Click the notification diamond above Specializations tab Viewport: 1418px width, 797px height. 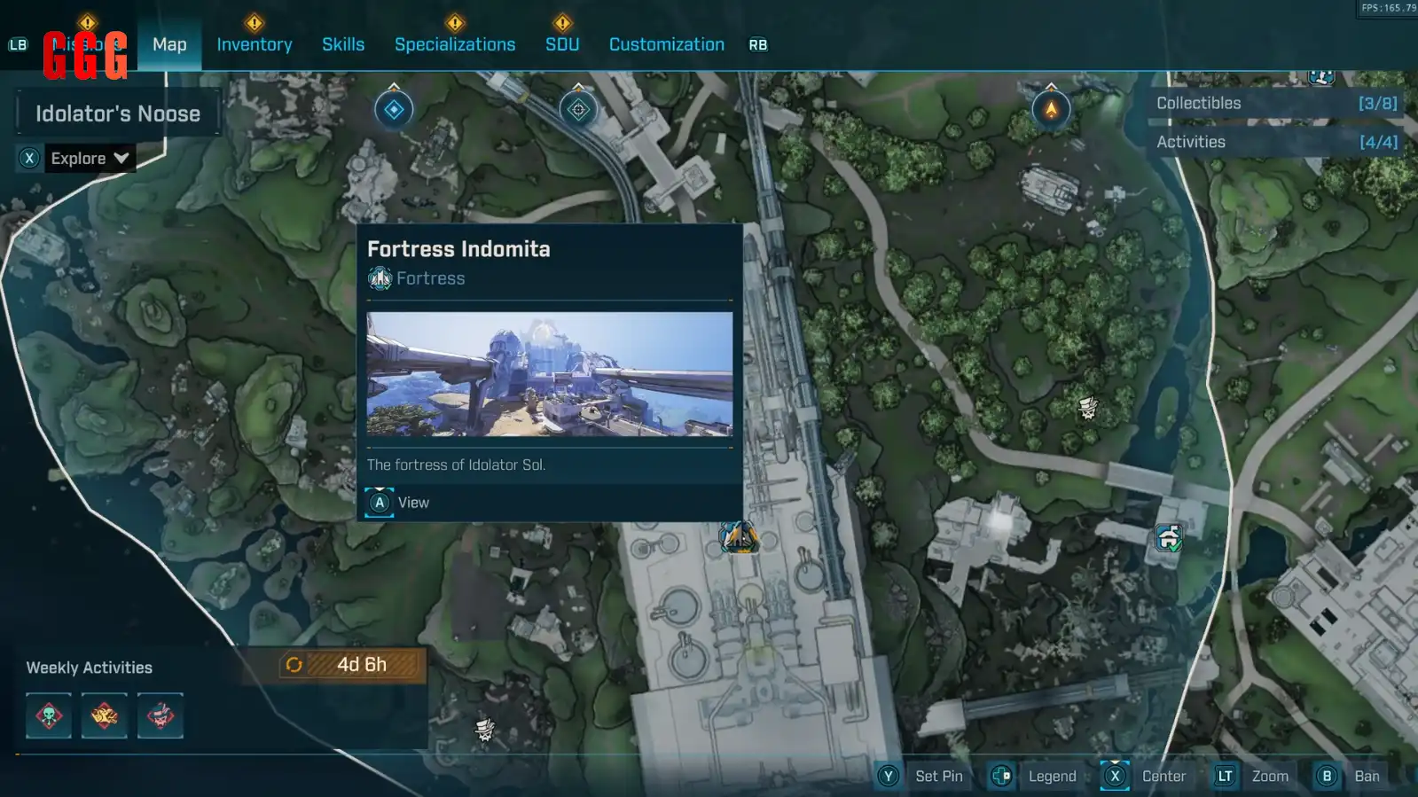[455, 22]
